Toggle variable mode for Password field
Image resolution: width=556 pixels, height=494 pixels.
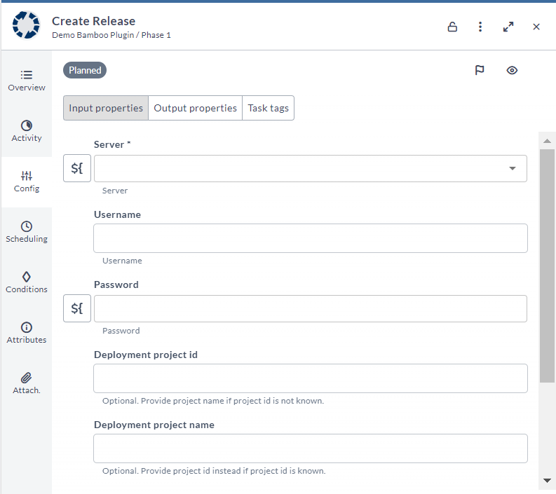tap(77, 308)
